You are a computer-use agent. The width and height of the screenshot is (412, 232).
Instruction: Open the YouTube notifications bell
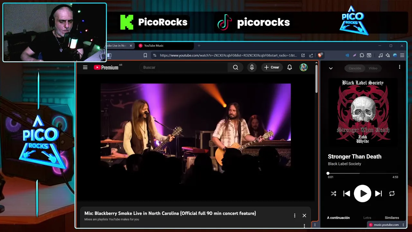pos(290,67)
